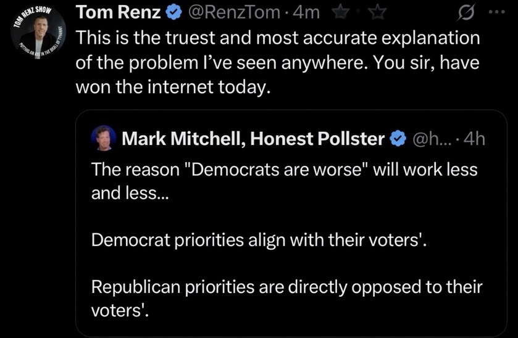Click 'Republican priorities are directly opposed' paragraph

[286, 299]
